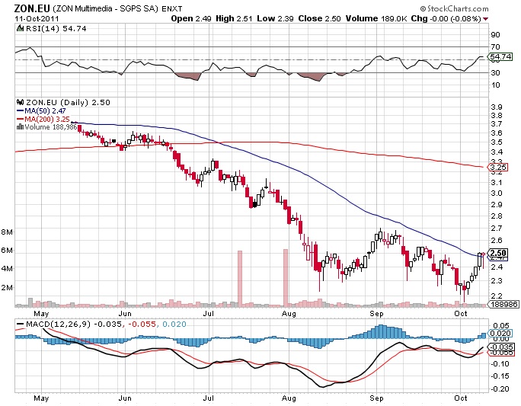The width and height of the screenshot is (521, 406).
Task: Click the 54.74 RSI value tag
Action: (x=500, y=57)
